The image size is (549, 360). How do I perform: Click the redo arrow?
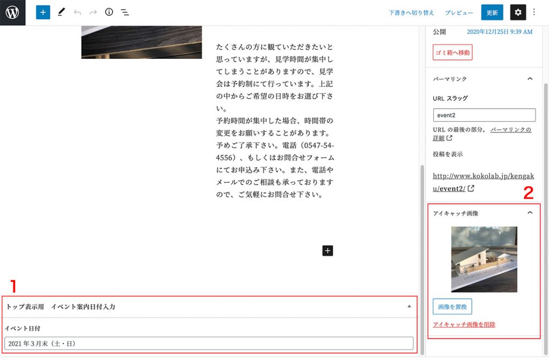(x=93, y=12)
